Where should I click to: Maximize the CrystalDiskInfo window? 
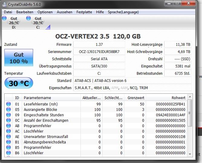click(177, 3)
